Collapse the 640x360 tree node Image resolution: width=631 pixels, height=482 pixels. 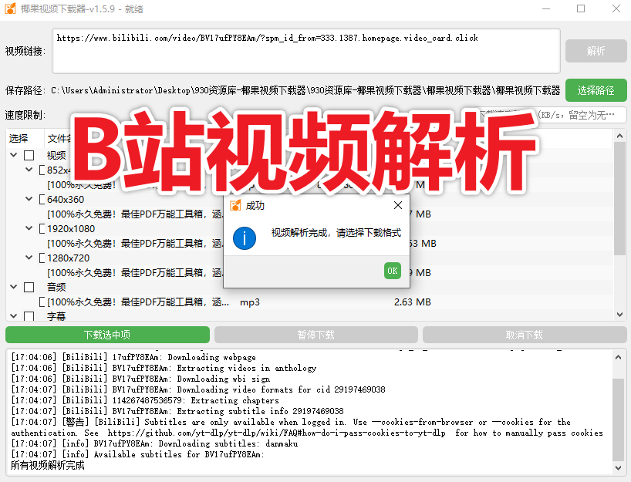pos(29,199)
